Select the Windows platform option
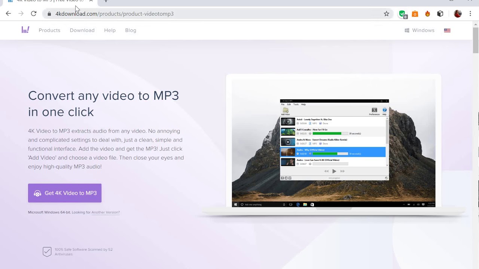Viewport: 479px width, 269px height. 419,30
